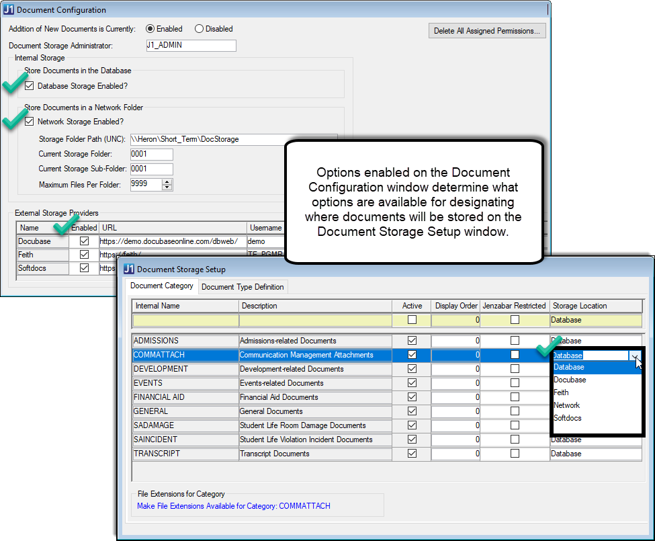Toggle Database Storage Enabled checkbox
Image resolution: width=655 pixels, height=541 pixels.
(x=29, y=86)
